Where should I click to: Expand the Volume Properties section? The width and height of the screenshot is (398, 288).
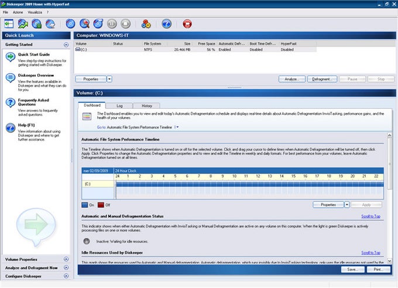65,259
